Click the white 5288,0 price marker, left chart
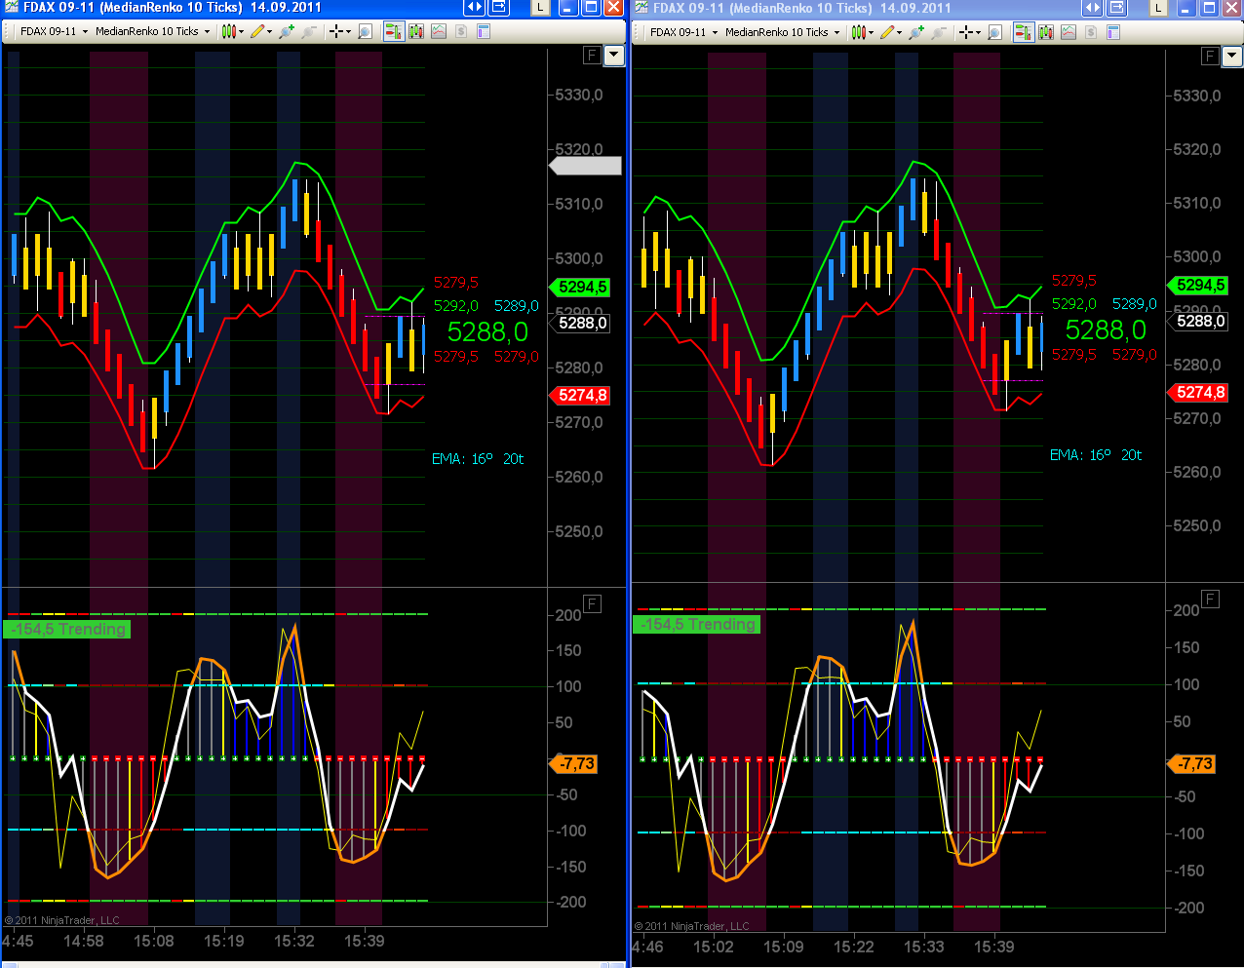The height and width of the screenshot is (968, 1244). [582, 324]
